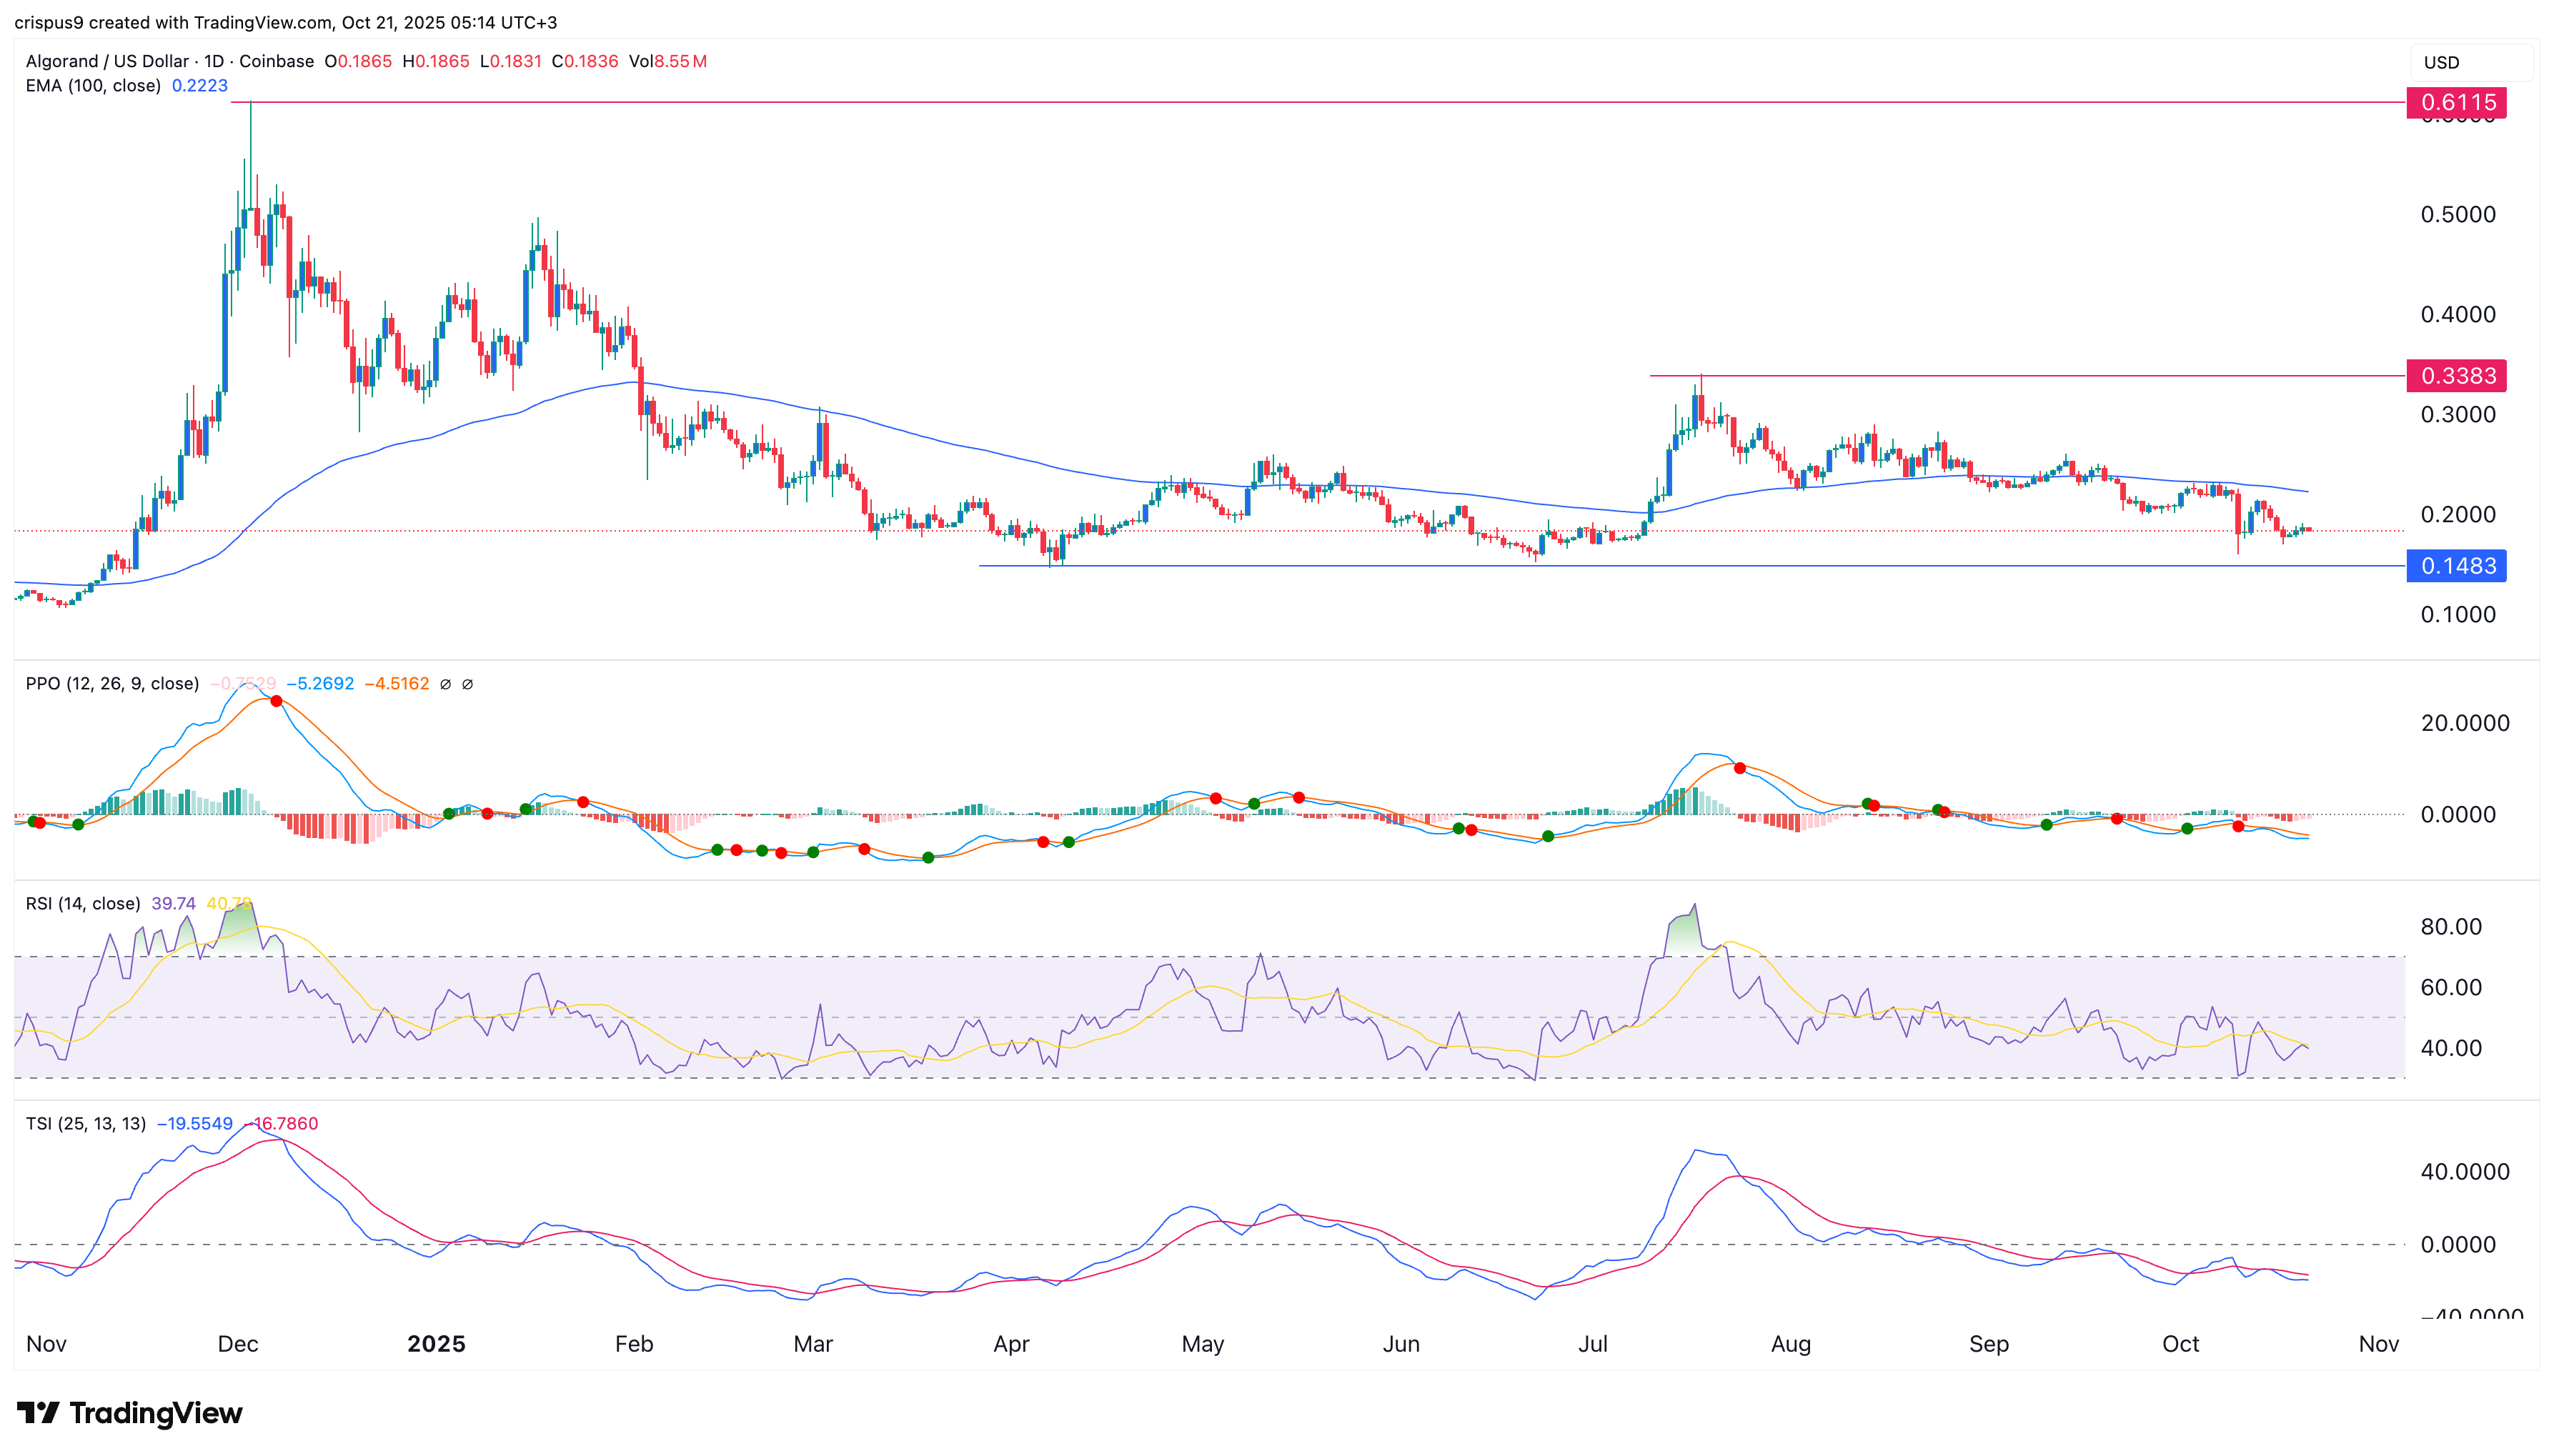Click the 0.2223 blue EMA value

click(200, 86)
